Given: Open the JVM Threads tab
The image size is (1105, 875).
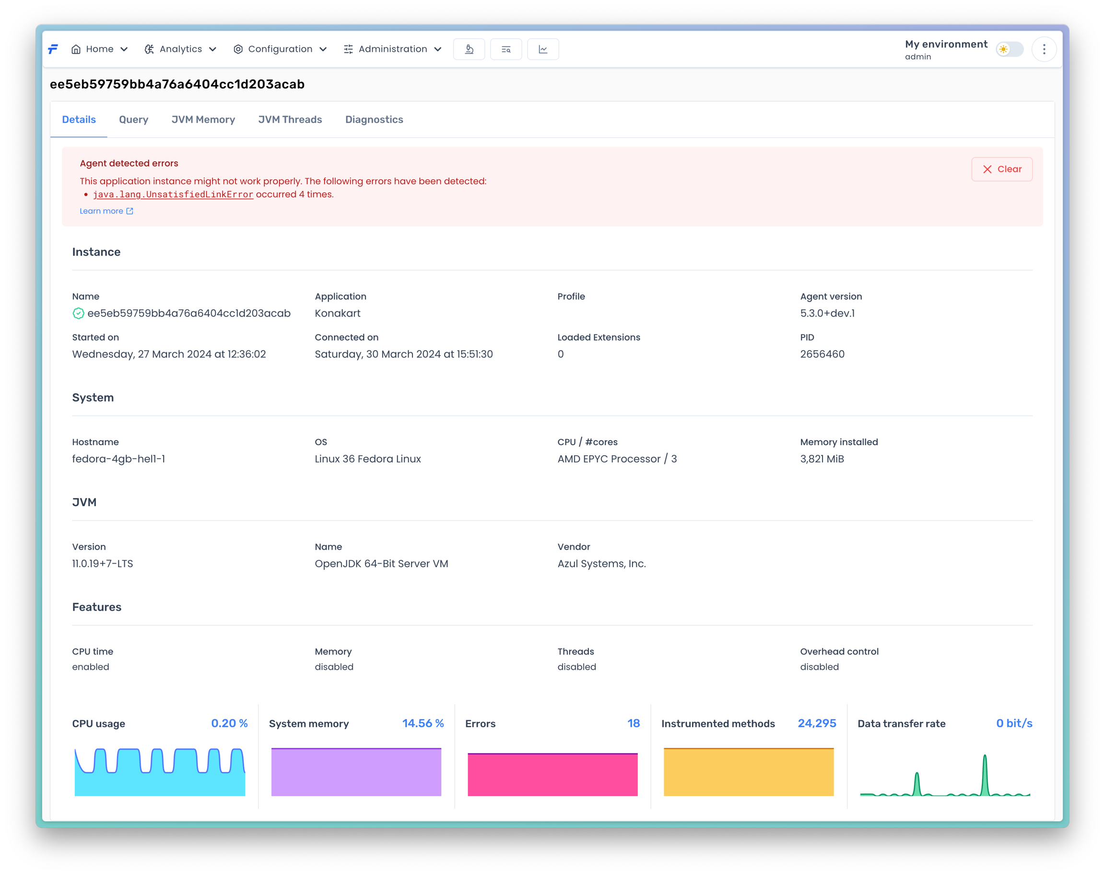Looking at the screenshot, I should [x=290, y=119].
